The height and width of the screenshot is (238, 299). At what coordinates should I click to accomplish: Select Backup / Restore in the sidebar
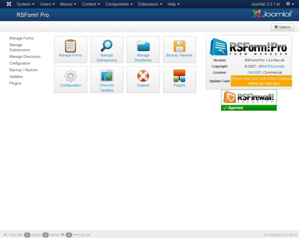coord(23,70)
